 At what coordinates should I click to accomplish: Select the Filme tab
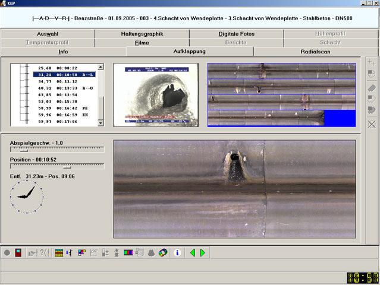142,43
